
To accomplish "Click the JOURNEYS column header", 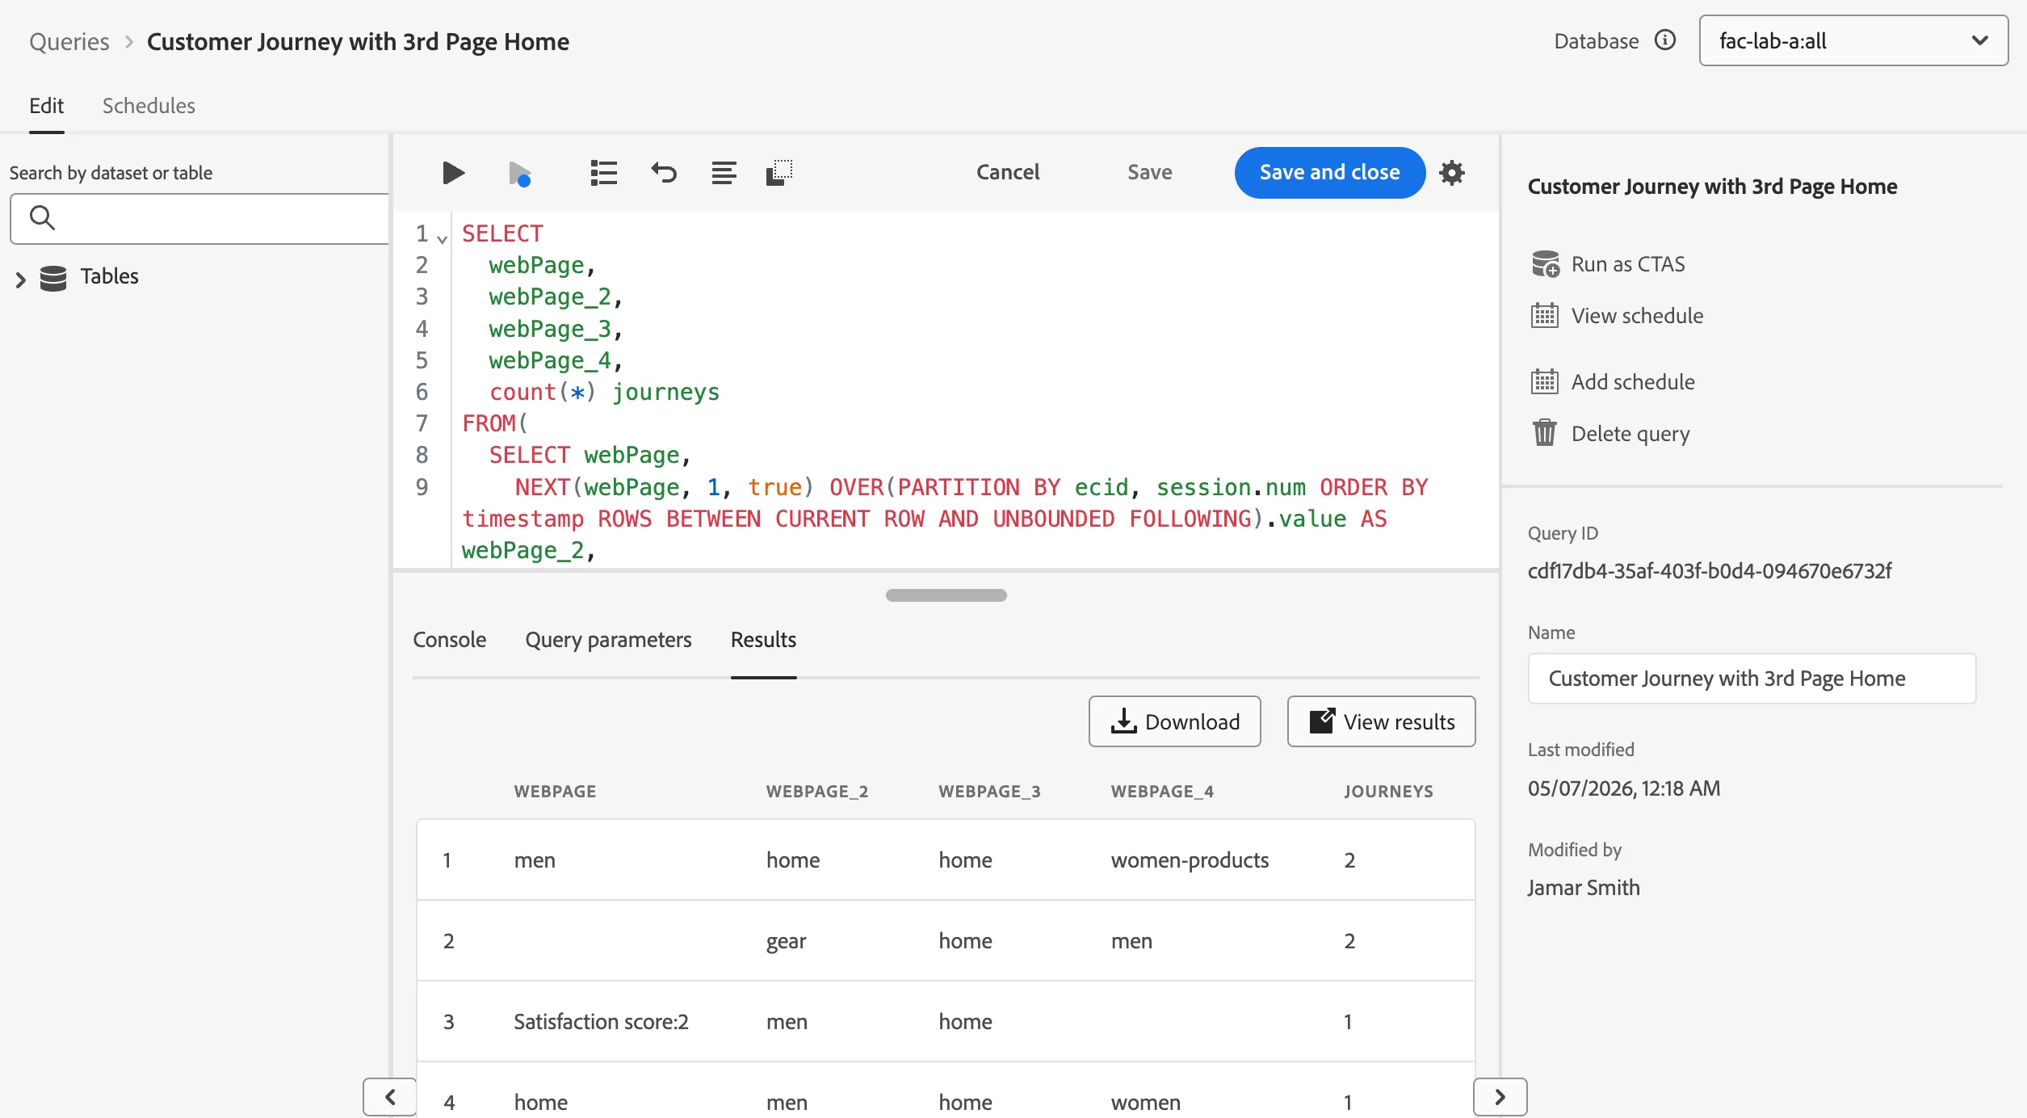I will 1388,792.
